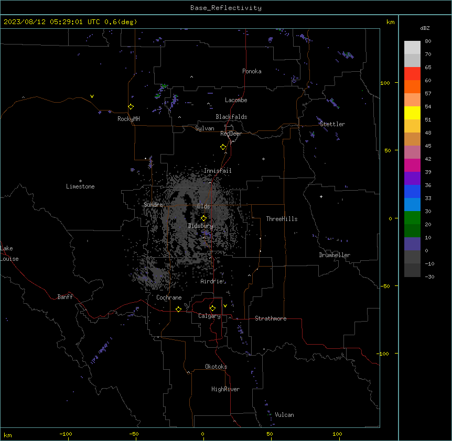Click the yellow diamond marker near RockyMH
Screen dimensions: 452x441
click(131, 107)
